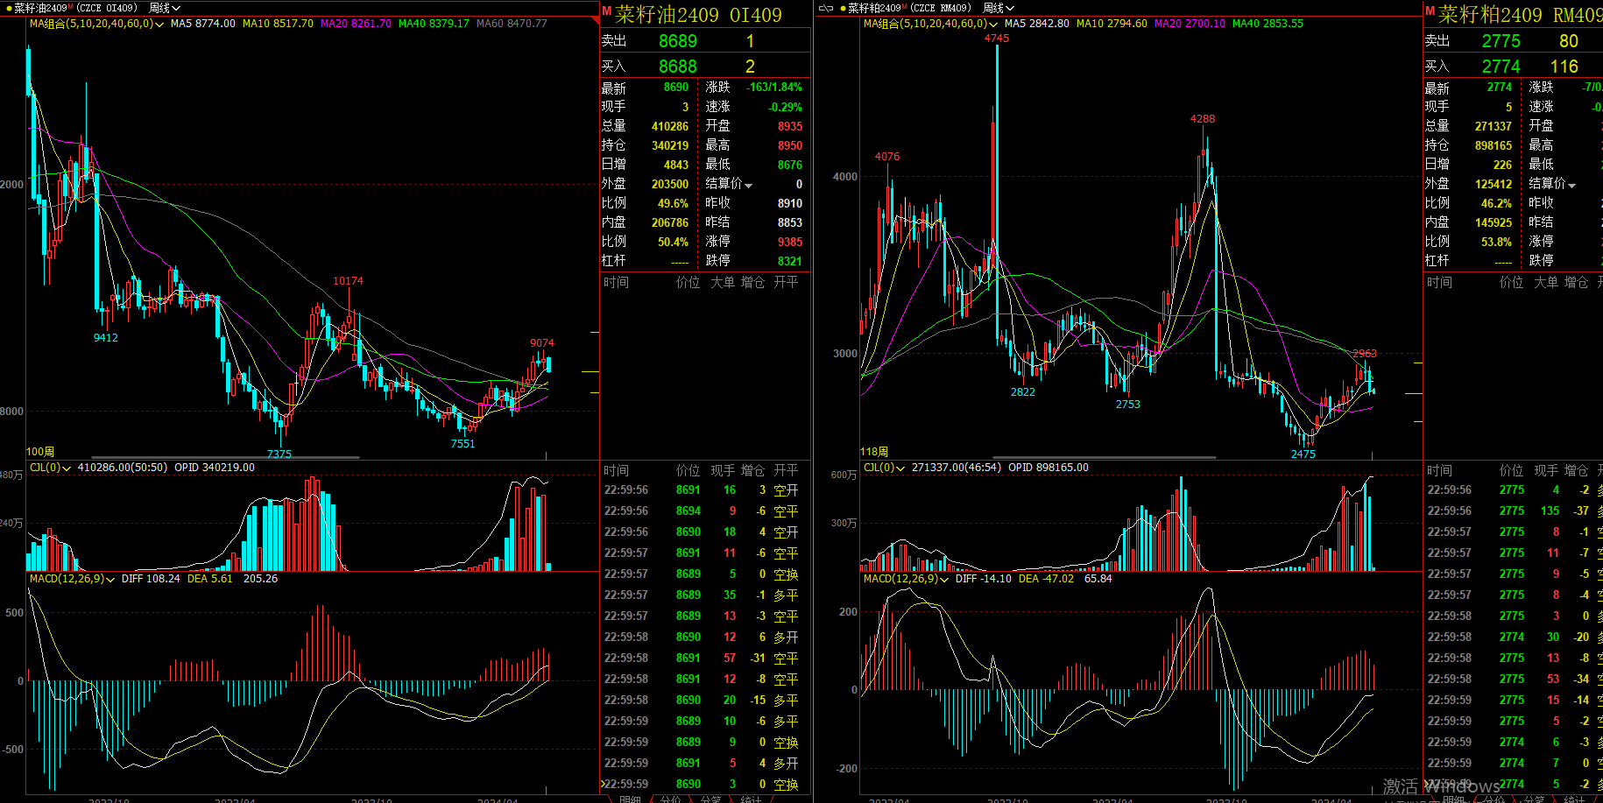1603x803 pixels.
Task: Click the red M icon beside 菜籽油2409 OI409
Action: (606, 11)
